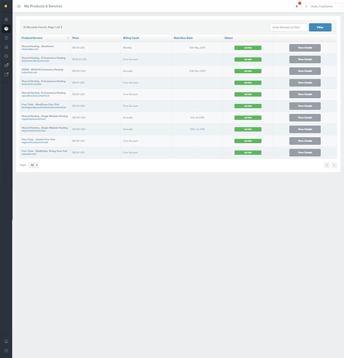344x358 pixels.
Task: Click the Price column header
Action: (x=76, y=38)
